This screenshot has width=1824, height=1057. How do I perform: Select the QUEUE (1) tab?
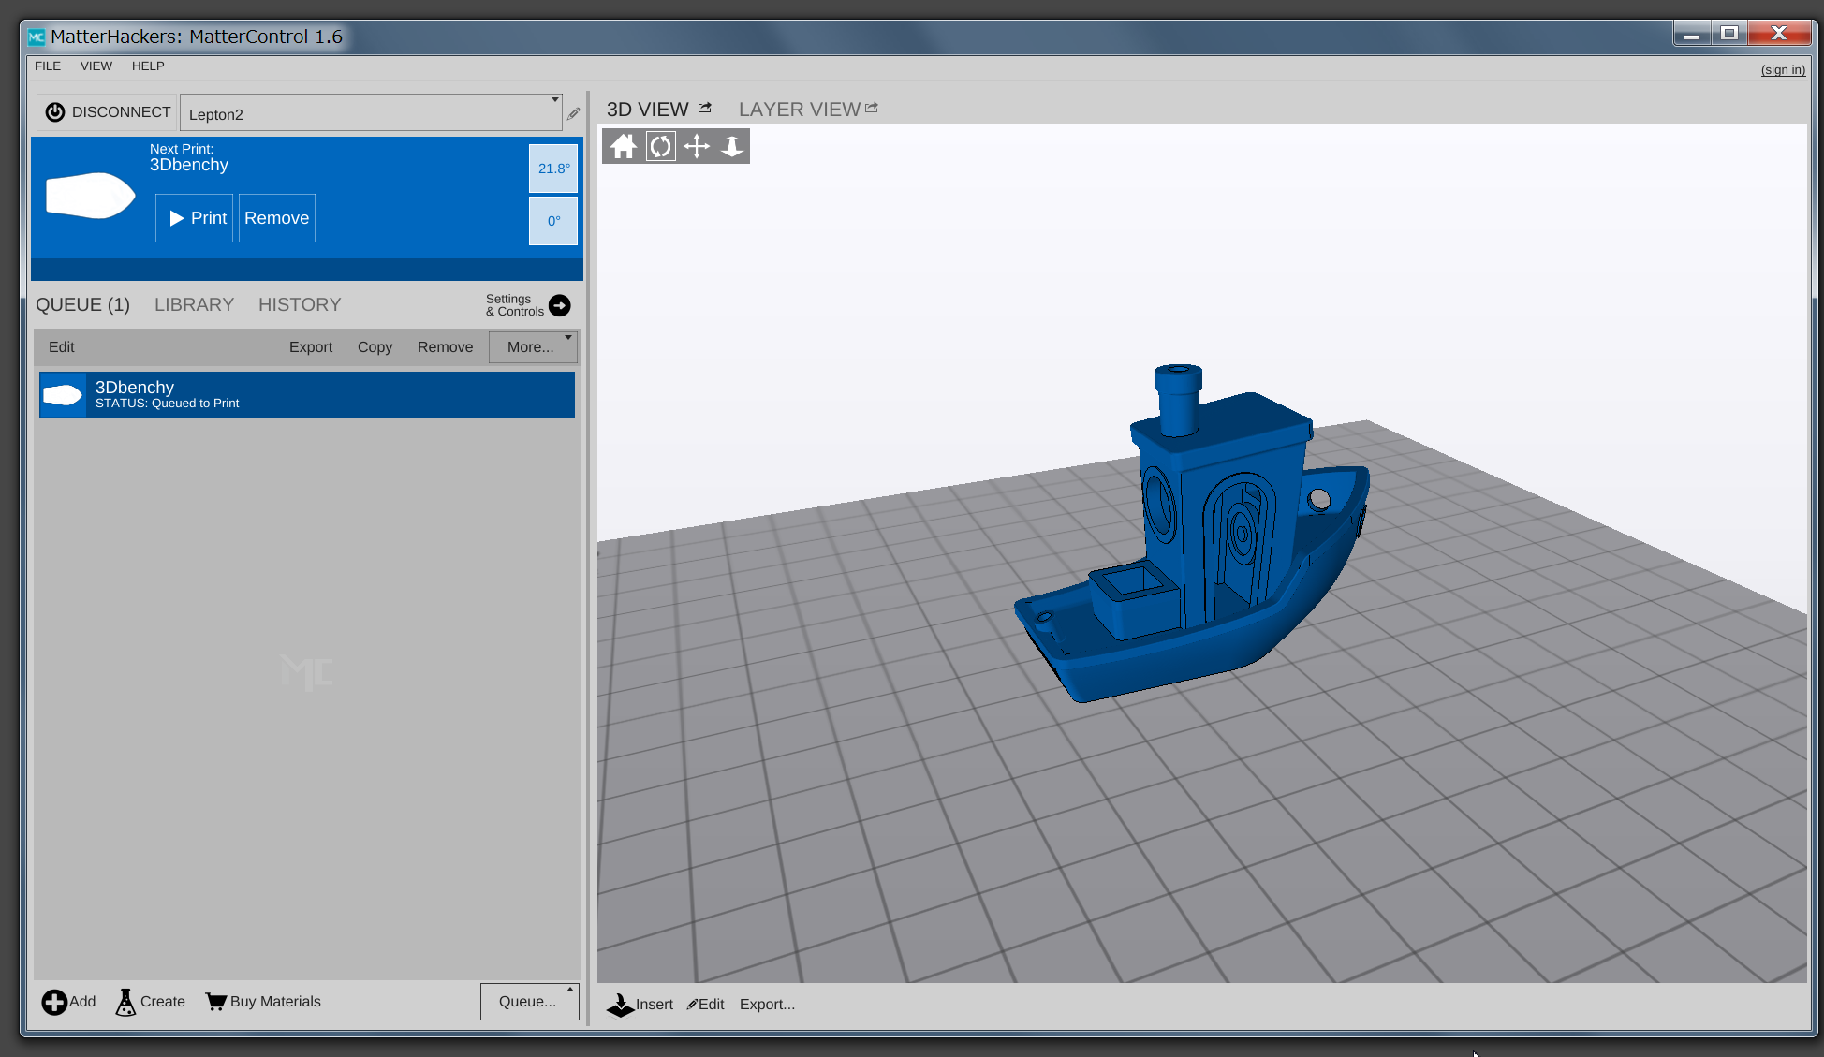[x=82, y=304]
